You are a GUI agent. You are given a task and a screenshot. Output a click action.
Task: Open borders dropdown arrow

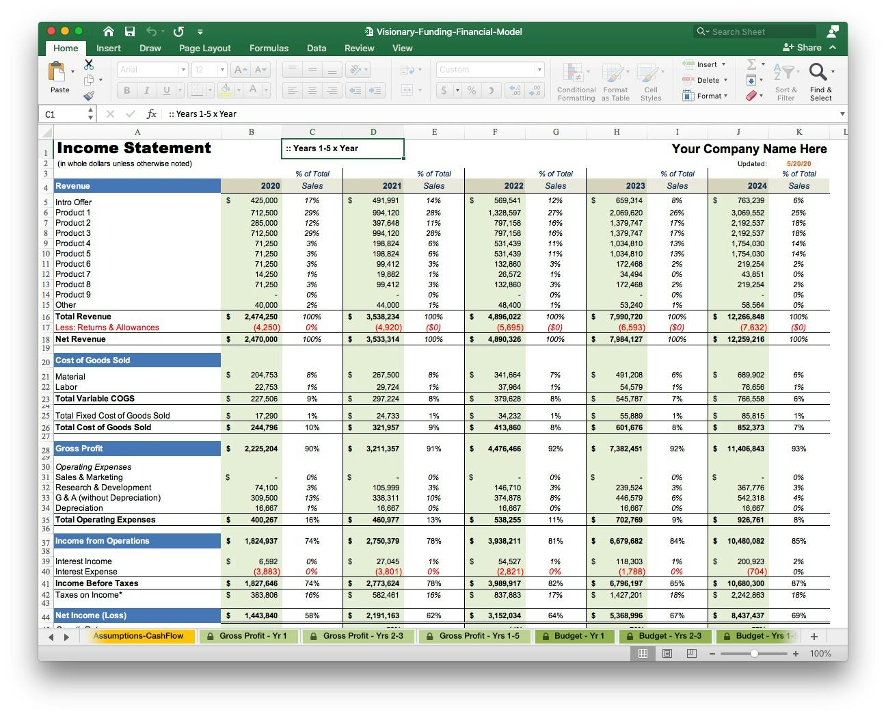pyautogui.click(x=211, y=90)
